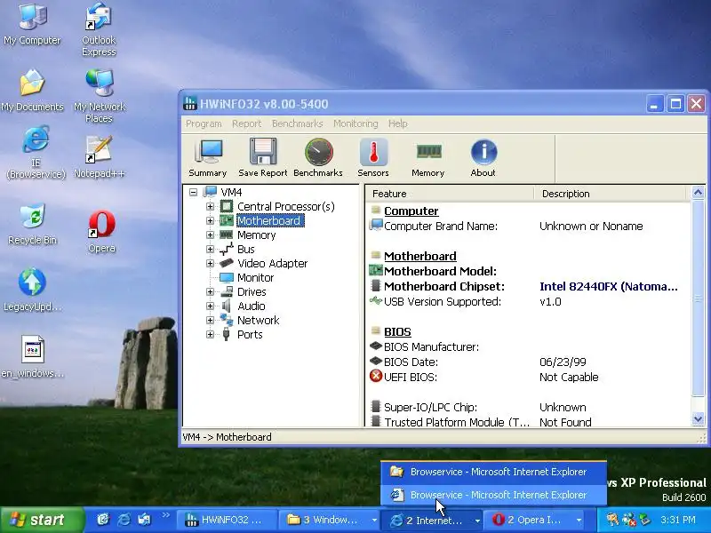Expand the Ports tree node

(x=210, y=335)
